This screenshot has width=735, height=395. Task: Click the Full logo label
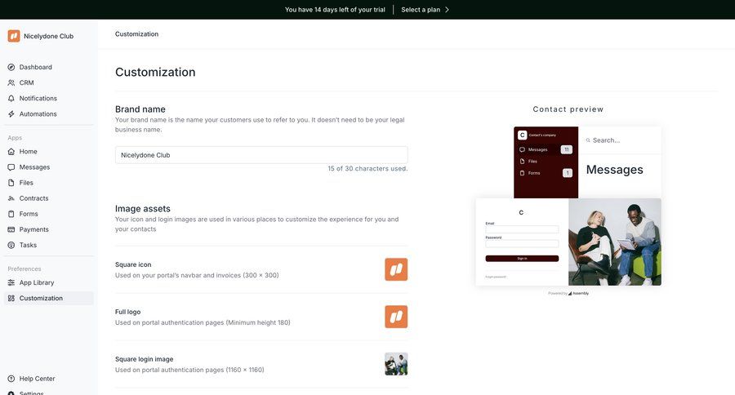(x=127, y=312)
